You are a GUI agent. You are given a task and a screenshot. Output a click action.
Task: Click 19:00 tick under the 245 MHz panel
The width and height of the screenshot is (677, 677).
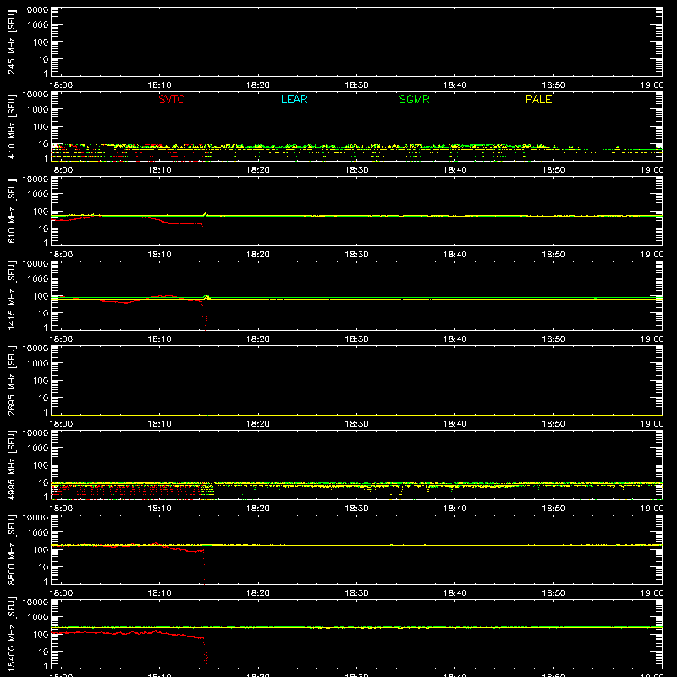[652, 85]
